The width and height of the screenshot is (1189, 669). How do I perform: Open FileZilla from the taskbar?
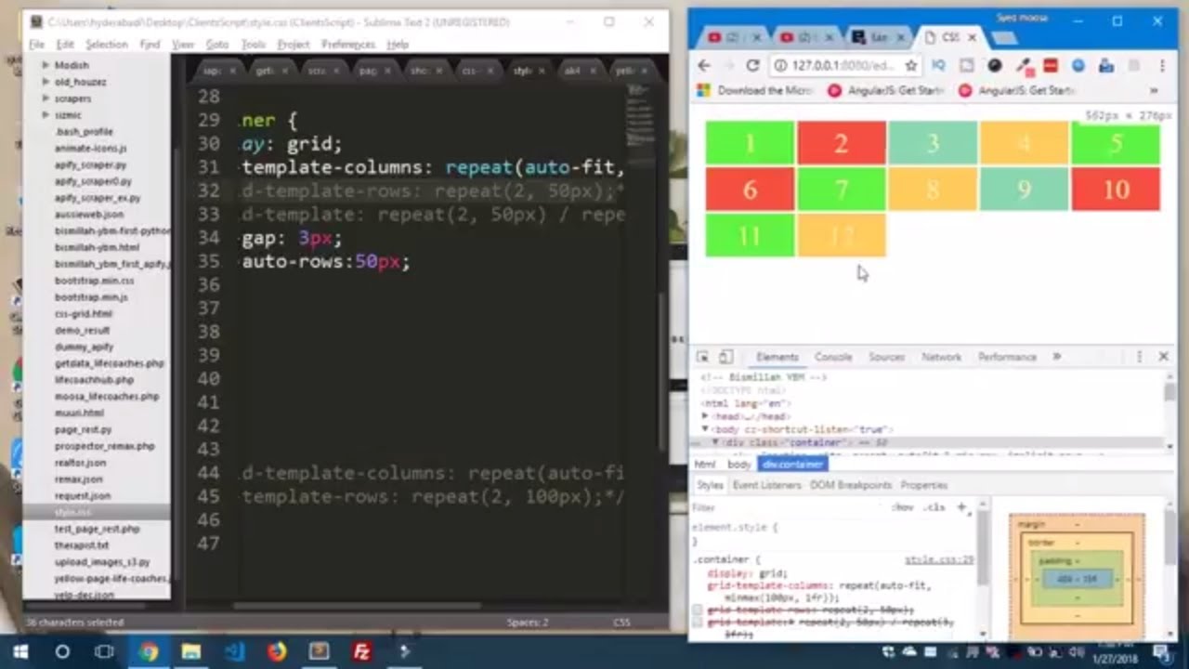[x=362, y=652]
